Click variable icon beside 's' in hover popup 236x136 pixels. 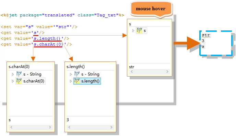[139, 30]
